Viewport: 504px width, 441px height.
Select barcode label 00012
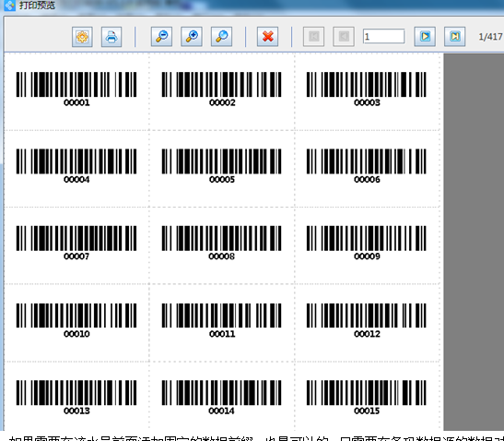(367, 320)
